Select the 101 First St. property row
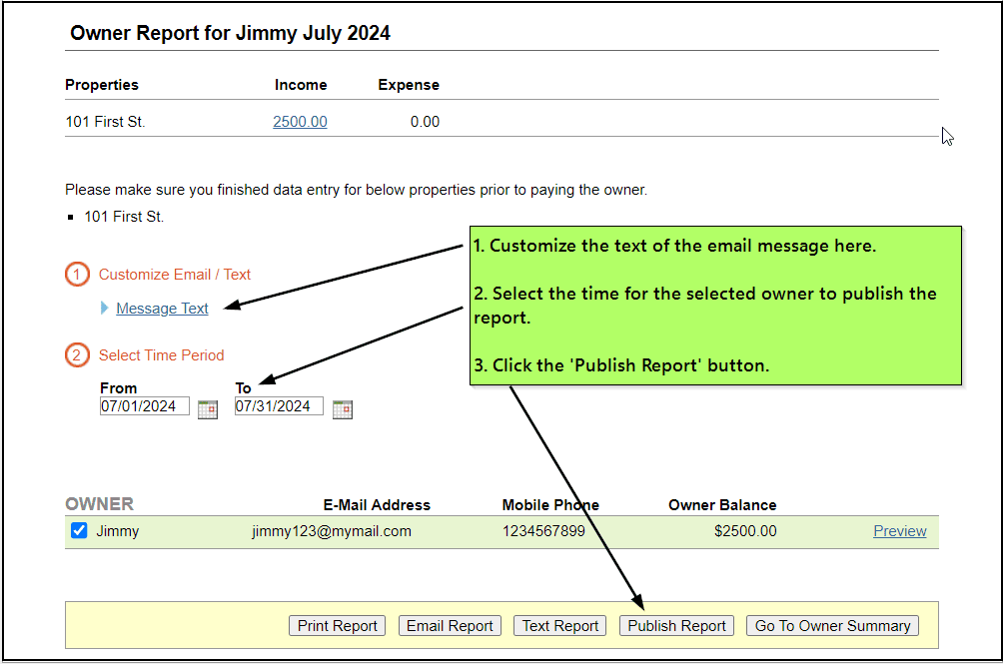 105,122
